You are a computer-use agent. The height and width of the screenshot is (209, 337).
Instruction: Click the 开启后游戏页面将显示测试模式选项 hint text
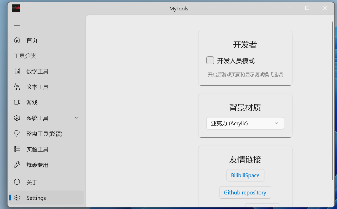point(245,75)
